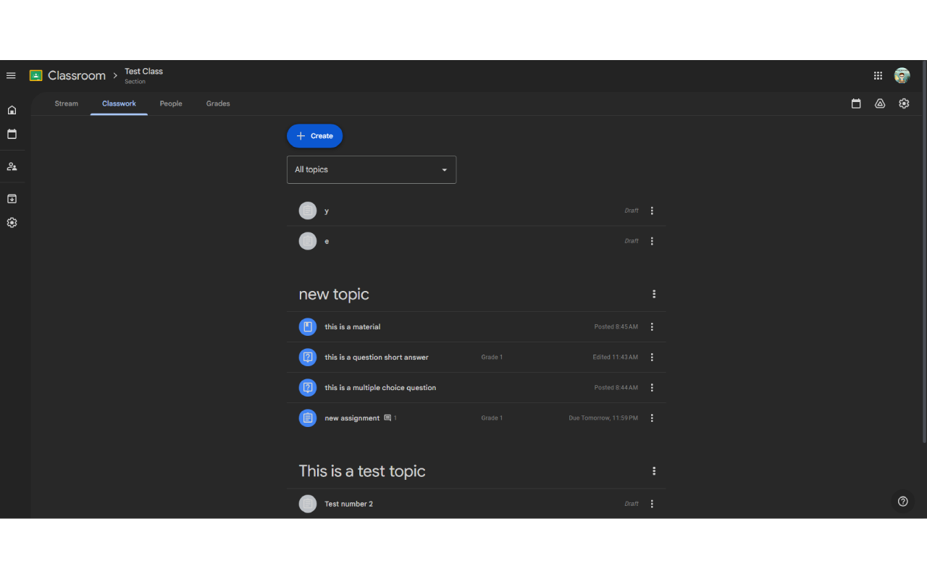The image size is (927, 579).
Task: Open options menu for 'new topic'
Action: click(x=654, y=294)
